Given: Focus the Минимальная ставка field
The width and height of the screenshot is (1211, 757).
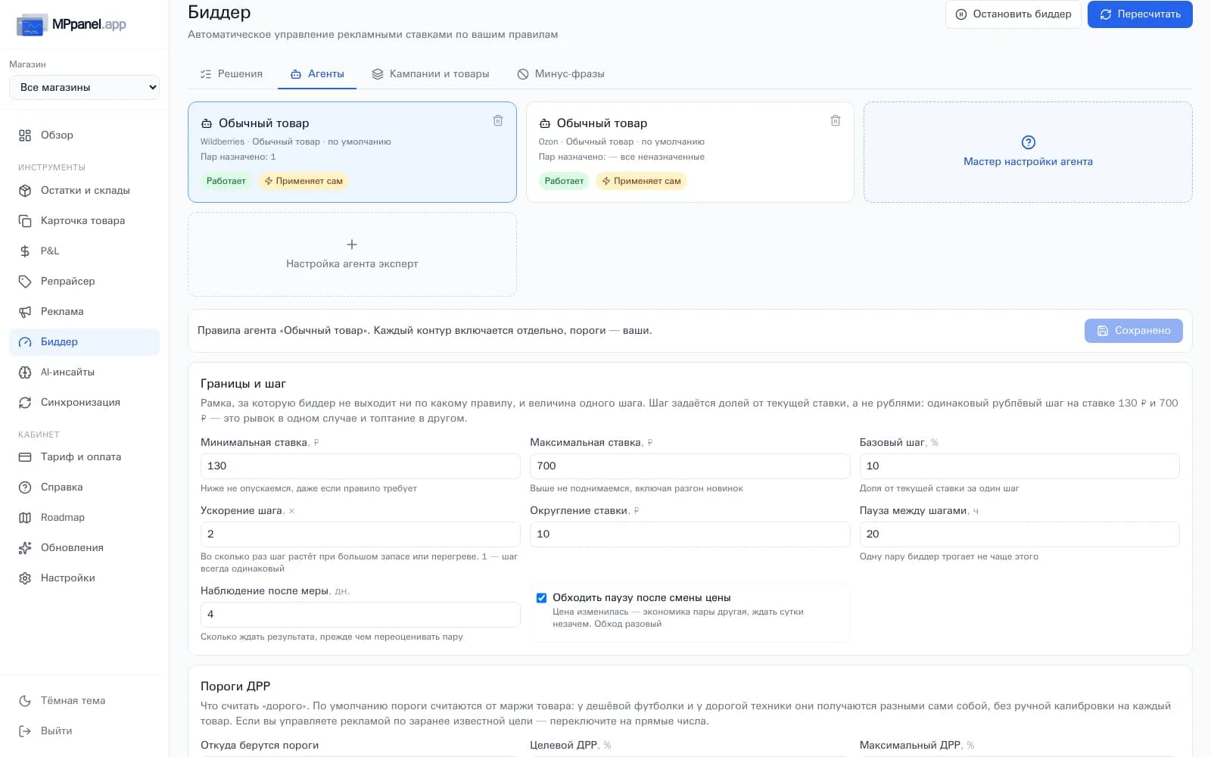Looking at the screenshot, I should point(360,466).
